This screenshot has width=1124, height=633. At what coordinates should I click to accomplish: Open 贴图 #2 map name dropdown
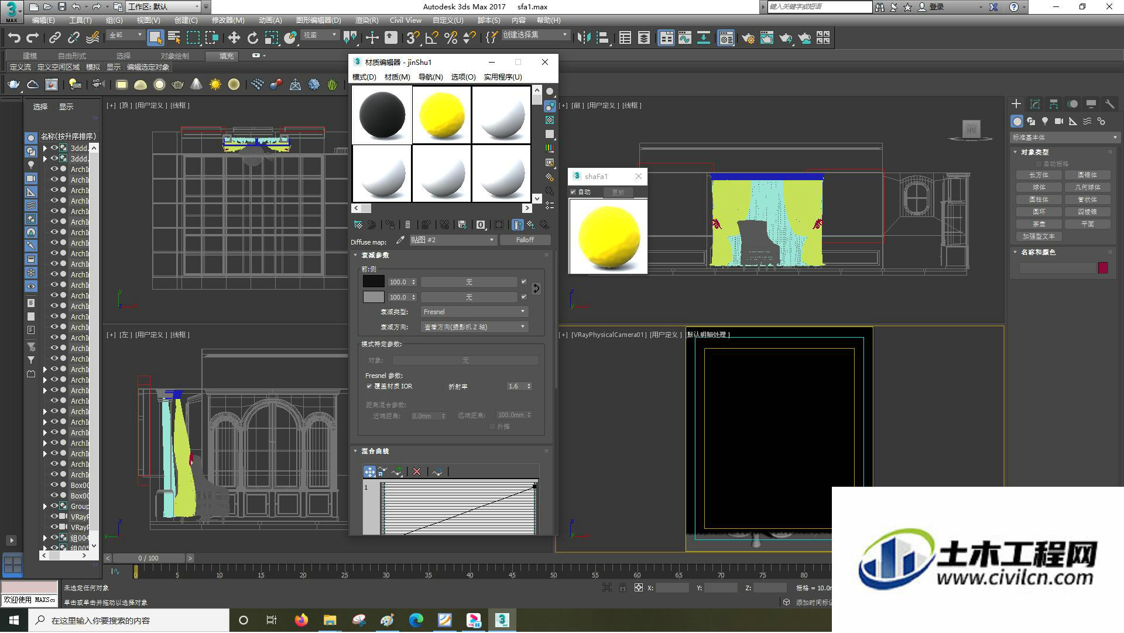pyautogui.click(x=453, y=240)
